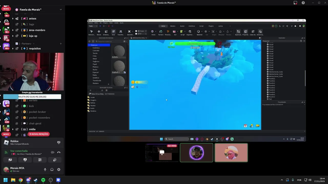
Task: Select the Início ribbon tab
Action: pos(163,26)
